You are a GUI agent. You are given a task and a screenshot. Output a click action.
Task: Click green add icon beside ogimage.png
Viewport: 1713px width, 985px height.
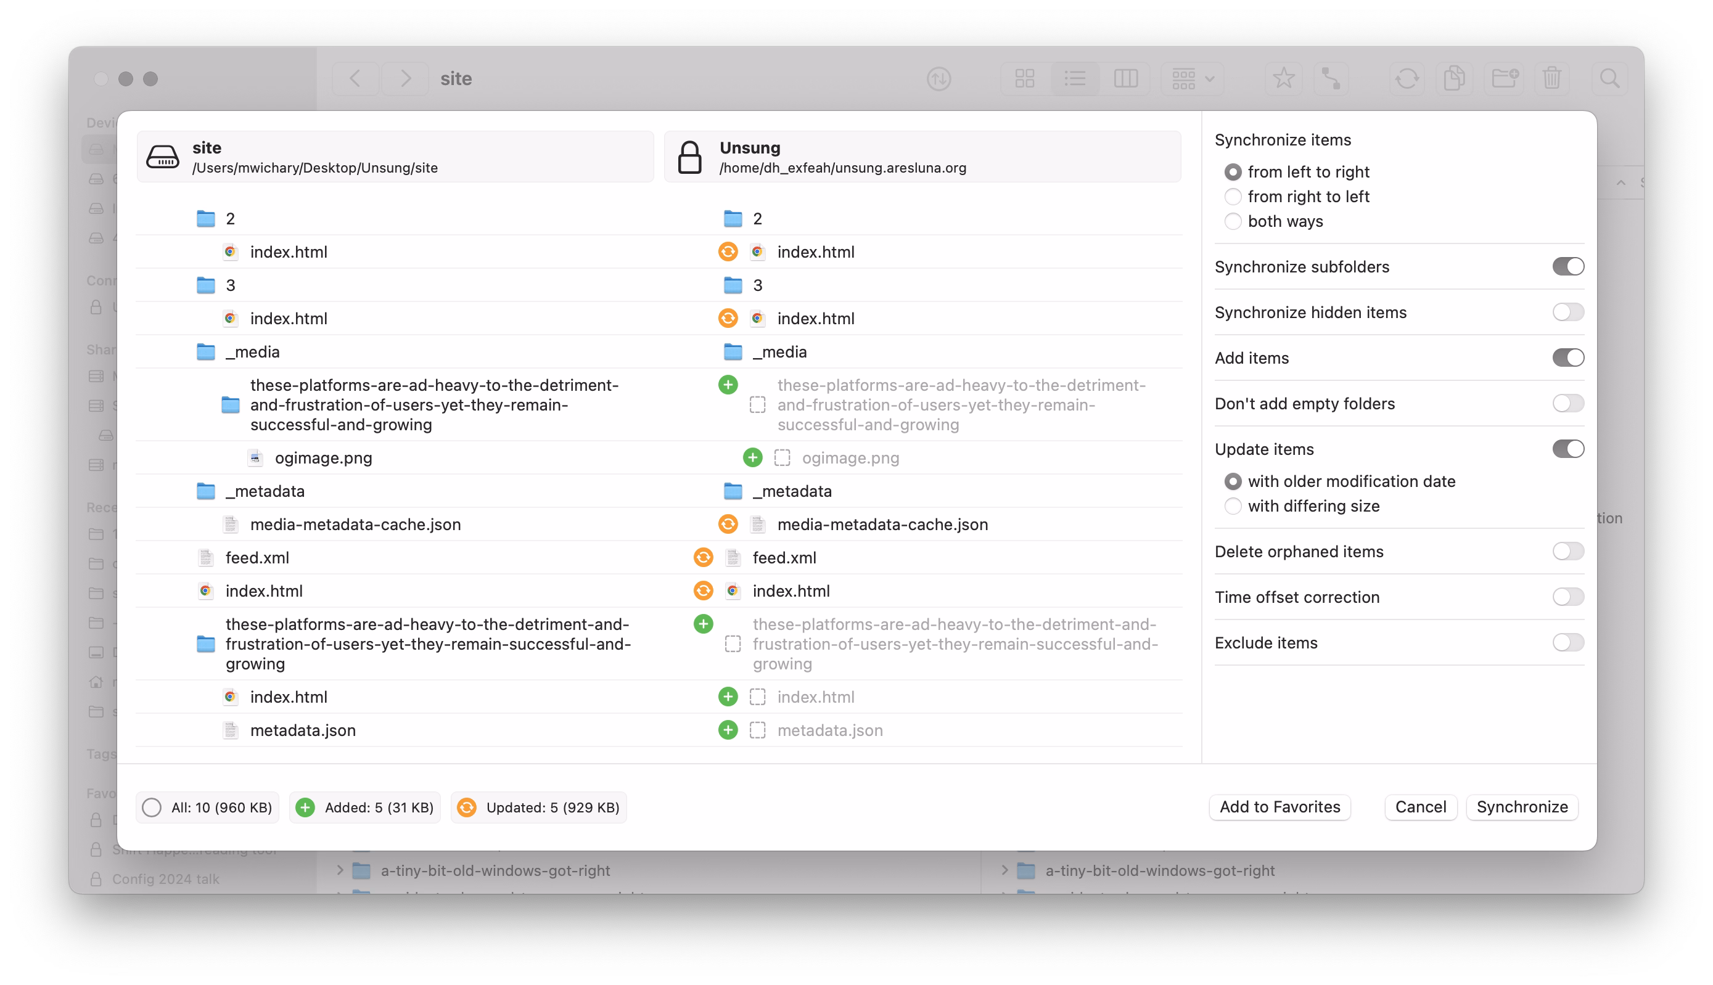(x=752, y=458)
